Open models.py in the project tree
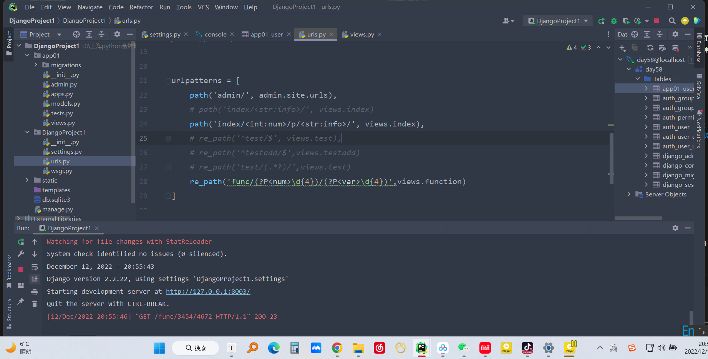 click(x=65, y=104)
